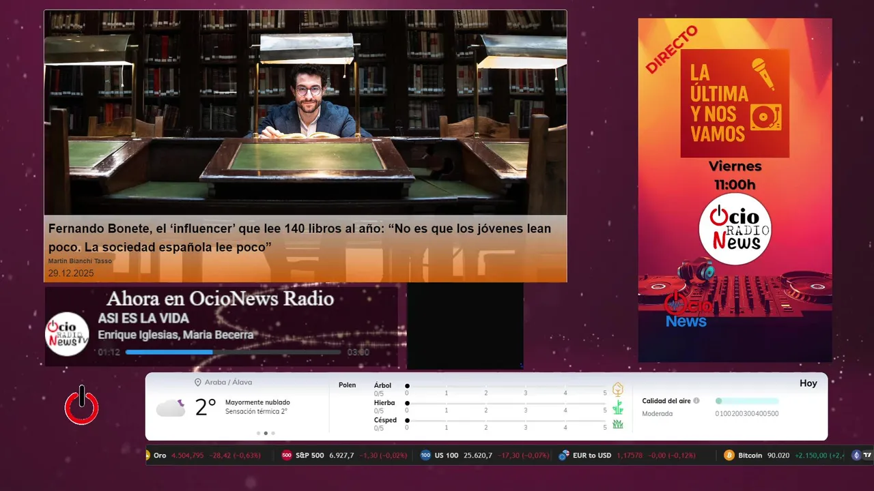Select the Hoy tab in weather widget

click(x=808, y=383)
